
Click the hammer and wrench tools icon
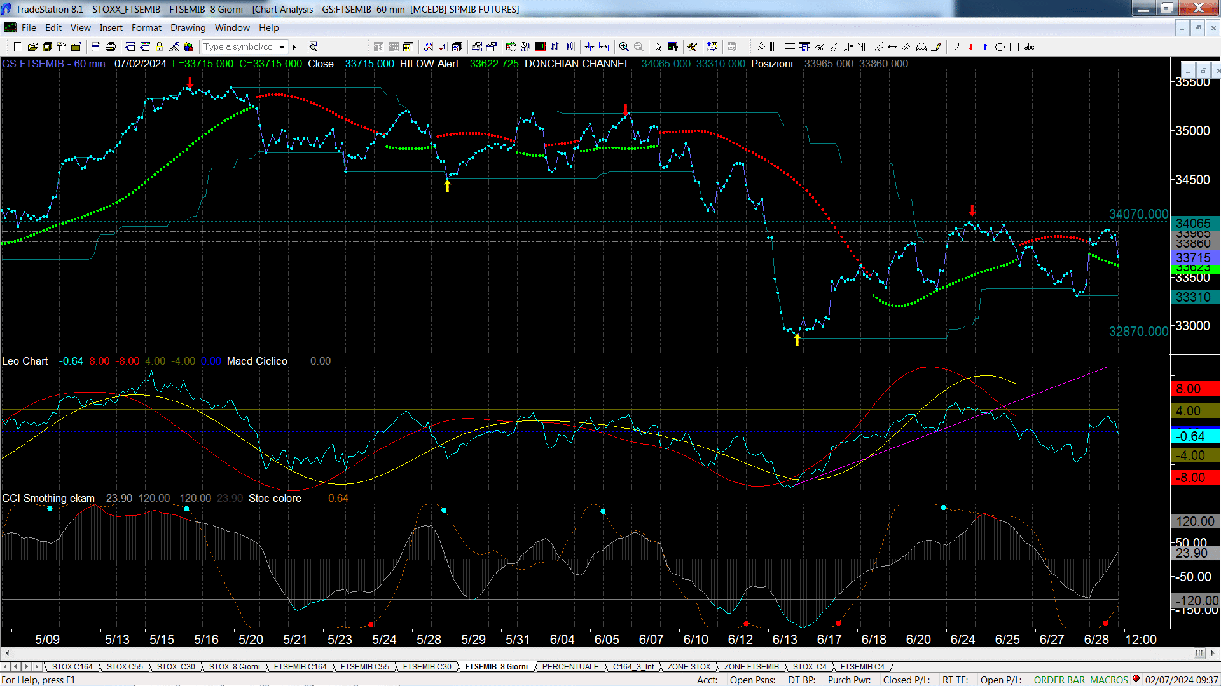[x=693, y=47]
